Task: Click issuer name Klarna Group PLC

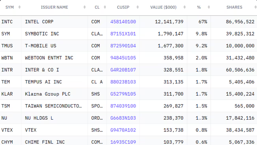Action: point(48,94)
